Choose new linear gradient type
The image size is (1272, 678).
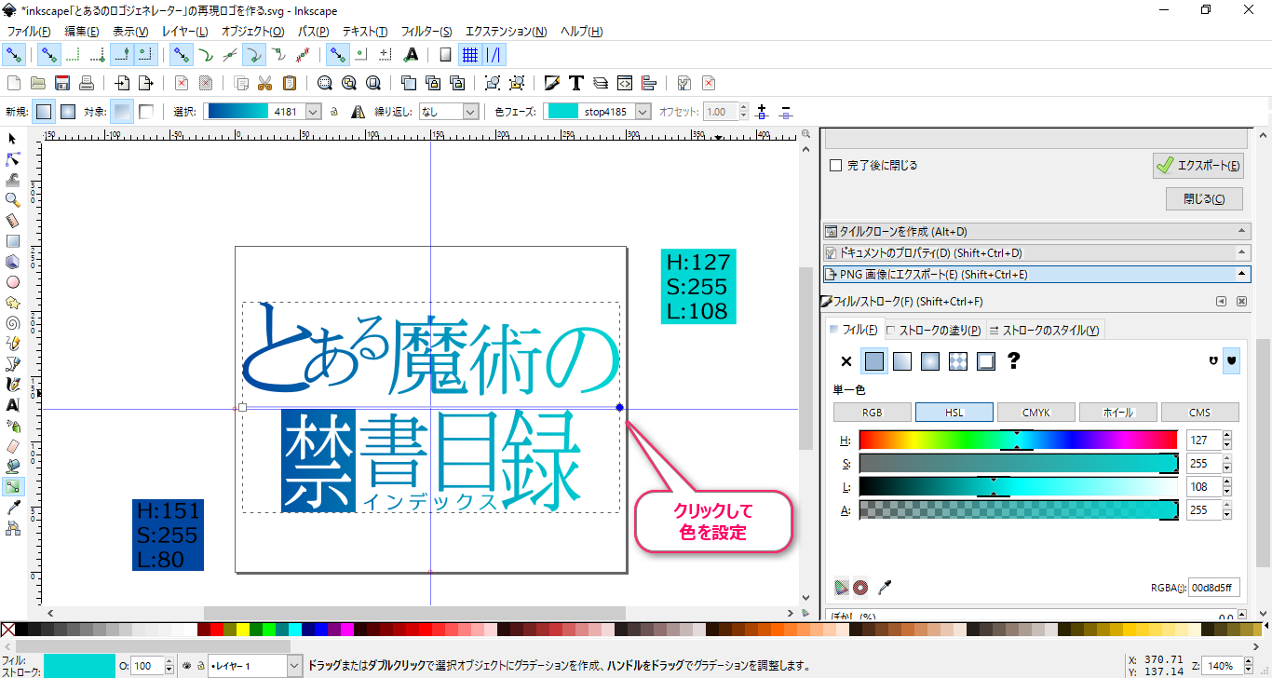click(x=44, y=112)
